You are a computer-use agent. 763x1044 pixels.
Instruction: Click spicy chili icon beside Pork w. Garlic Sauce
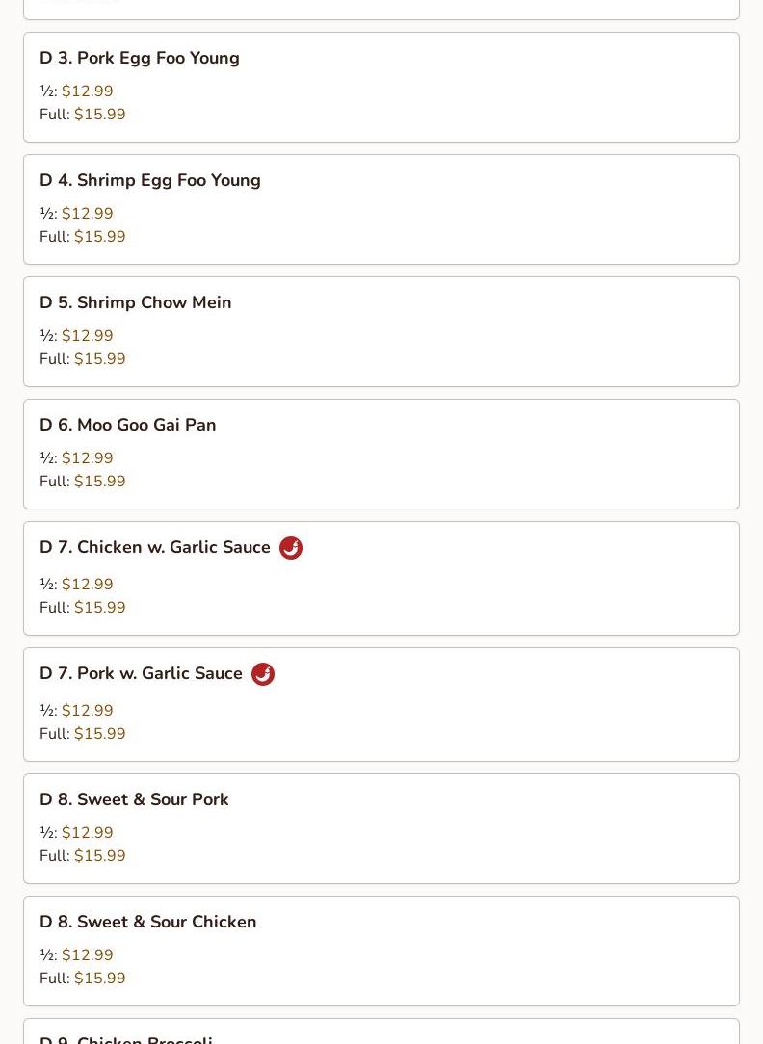pos(263,674)
